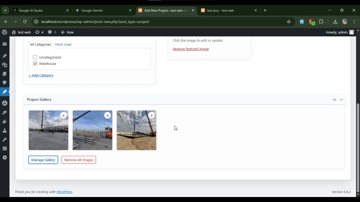Go back to the previous page
The width and height of the screenshot is (360, 202).
point(6,22)
